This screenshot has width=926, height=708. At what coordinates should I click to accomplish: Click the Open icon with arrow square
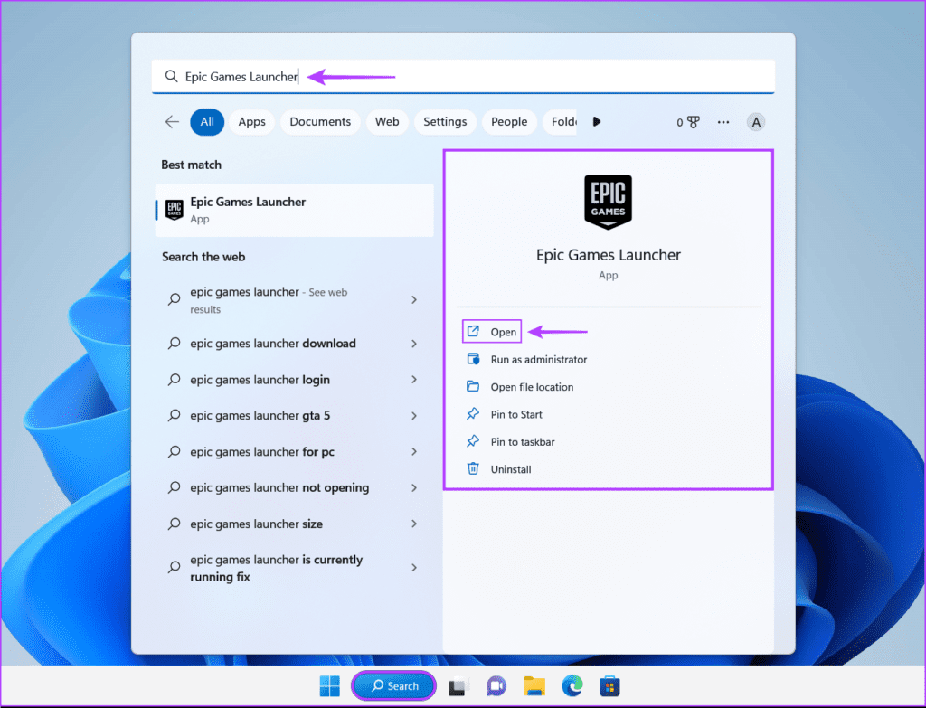(473, 331)
